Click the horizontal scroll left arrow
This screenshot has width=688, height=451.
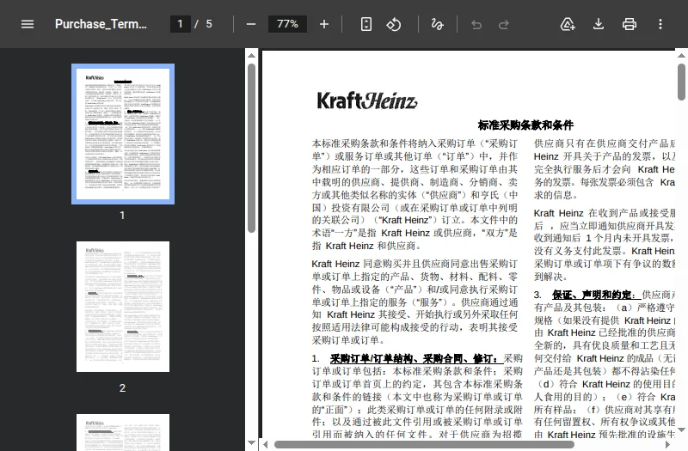tap(266, 445)
